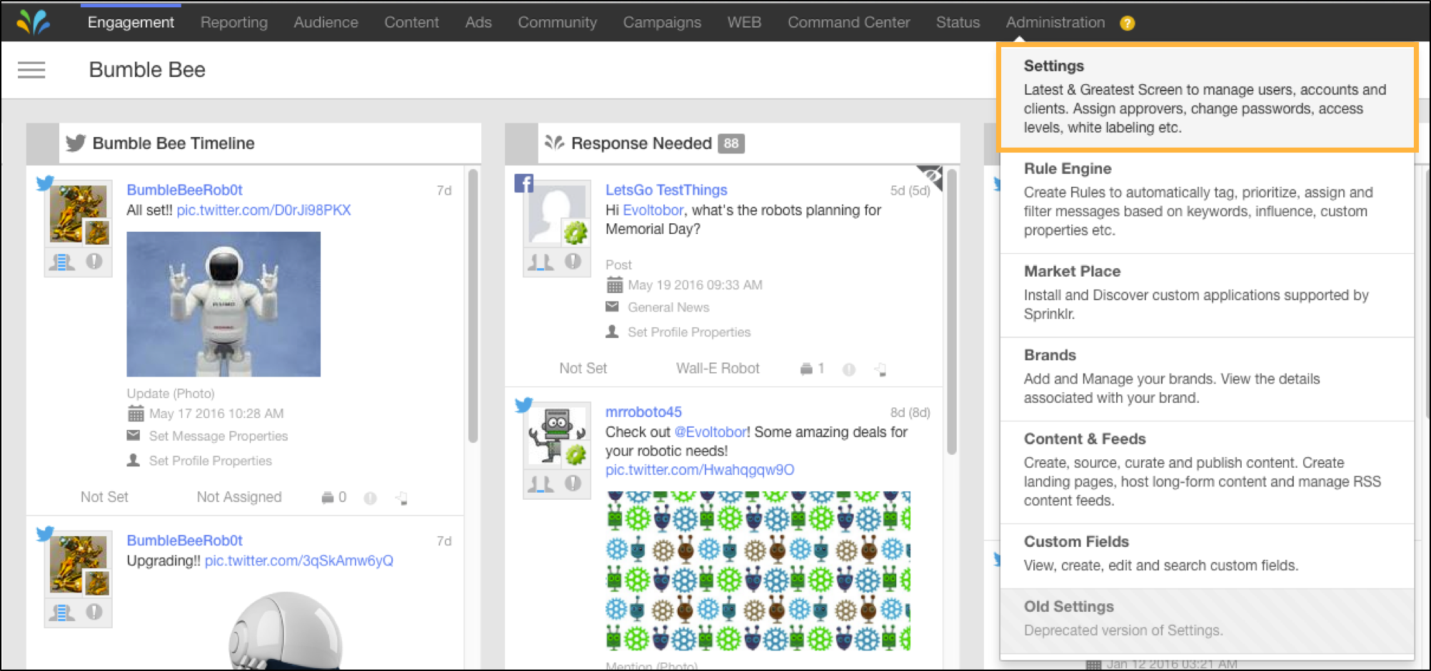Screen dimensions: 1431x671
Task: Switch to the Reporting tab
Action: coord(234,22)
